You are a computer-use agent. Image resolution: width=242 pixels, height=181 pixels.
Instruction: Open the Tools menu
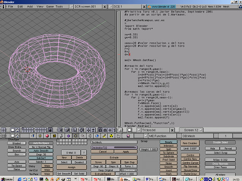(59, 6)
